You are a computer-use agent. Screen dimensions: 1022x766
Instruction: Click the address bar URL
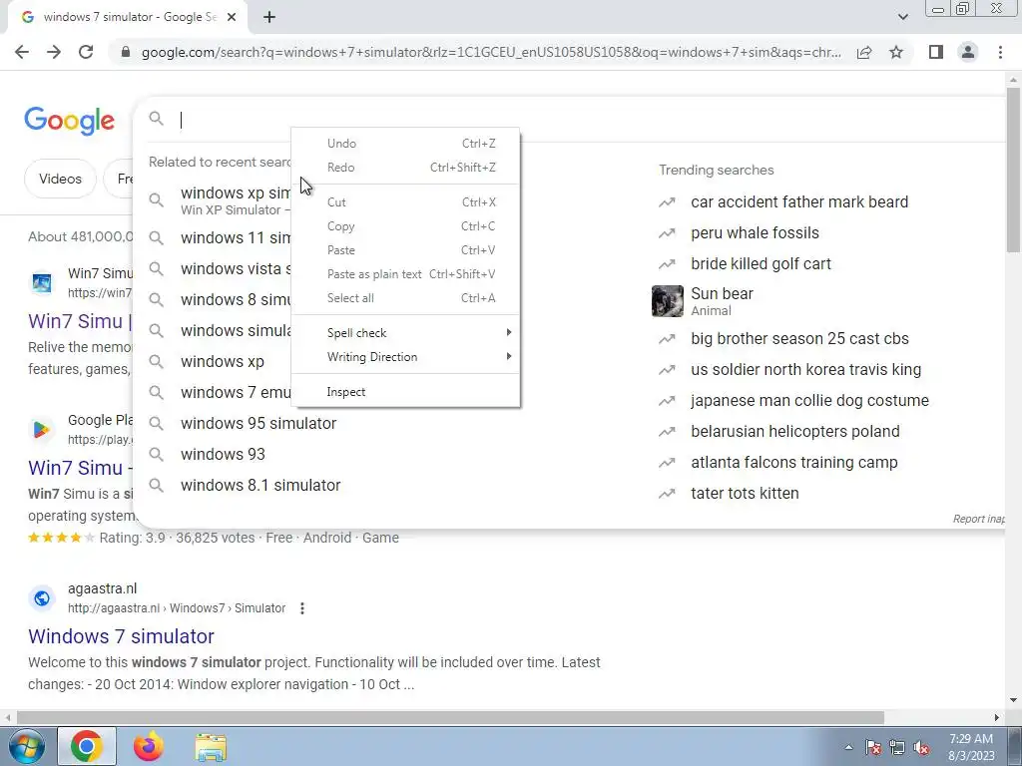click(x=491, y=52)
